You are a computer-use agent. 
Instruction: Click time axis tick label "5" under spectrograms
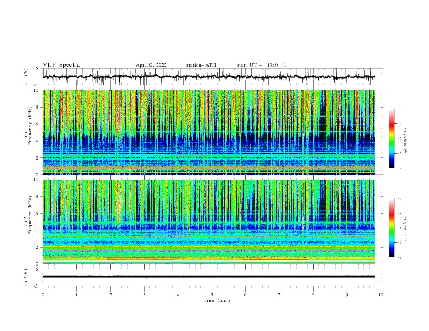212,295
